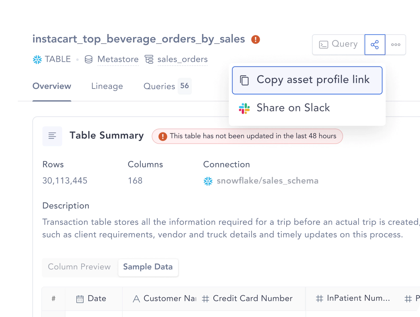
Task: Click the calendar icon in Date column
Action: 80,299
